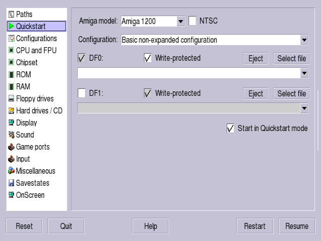
Task: Toggle the DF1: drive checkbox
Action: (81, 93)
